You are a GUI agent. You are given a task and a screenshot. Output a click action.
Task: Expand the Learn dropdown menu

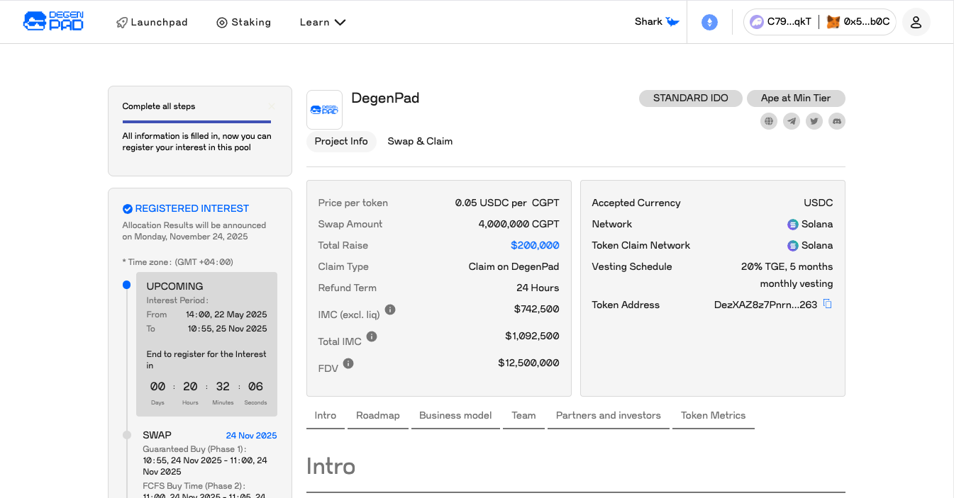pyautogui.click(x=323, y=22)
